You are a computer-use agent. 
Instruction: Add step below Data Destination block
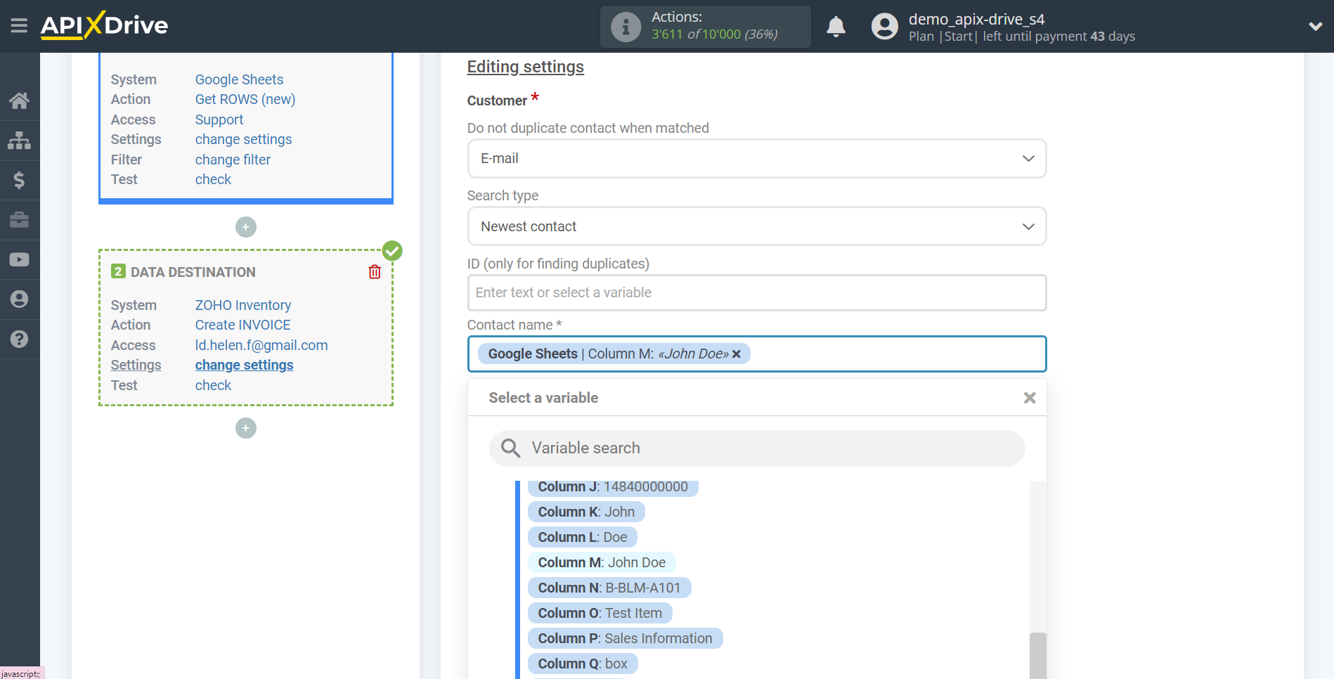pyautogui.click(x=246, y=428)
